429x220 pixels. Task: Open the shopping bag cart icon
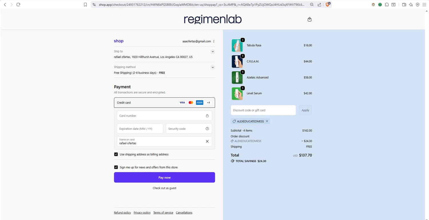pos(309,19)
